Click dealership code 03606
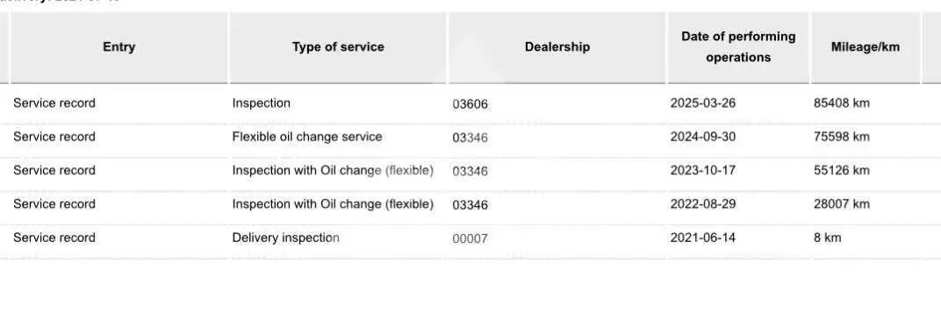The width and height of the screenshot is (941, 333). pos(470,104)
